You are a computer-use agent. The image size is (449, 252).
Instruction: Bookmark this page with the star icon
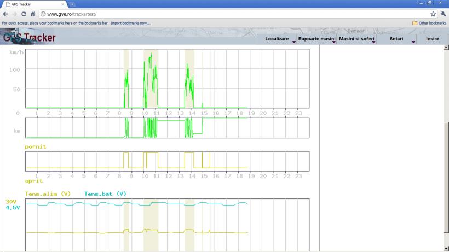433,14
